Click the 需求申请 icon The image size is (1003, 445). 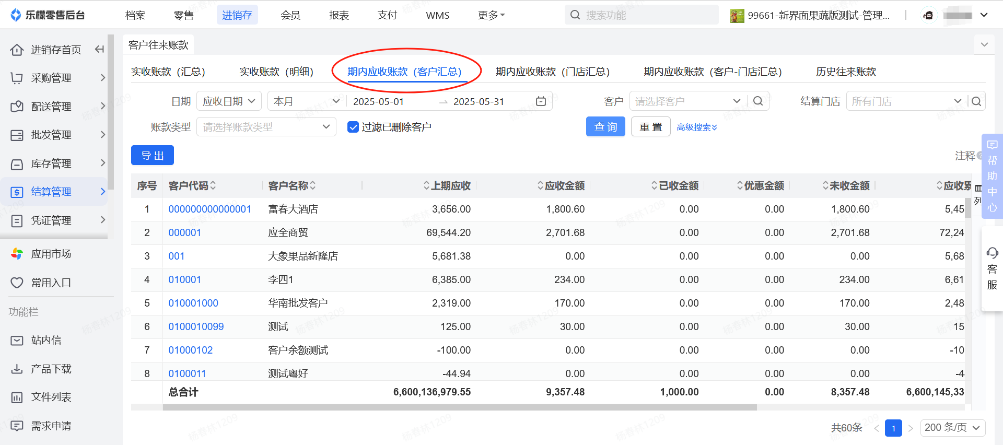pyautogui.click(x=17, y=426)
